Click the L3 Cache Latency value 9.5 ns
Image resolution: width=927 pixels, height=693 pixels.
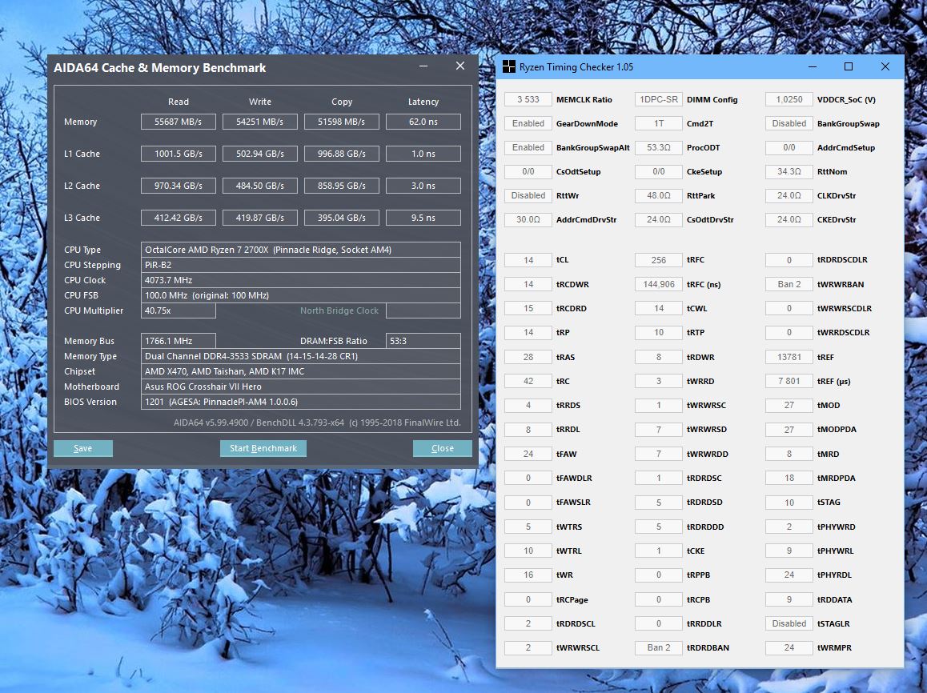(x=423, y=218)
